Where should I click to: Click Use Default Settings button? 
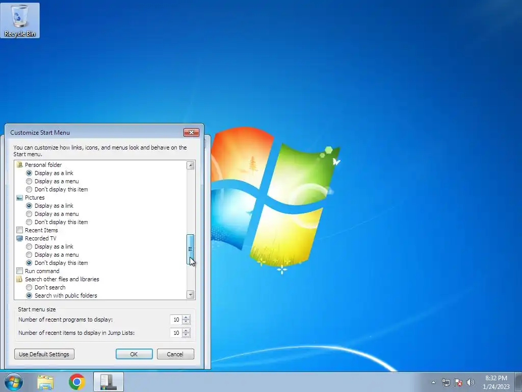(44, 354)
